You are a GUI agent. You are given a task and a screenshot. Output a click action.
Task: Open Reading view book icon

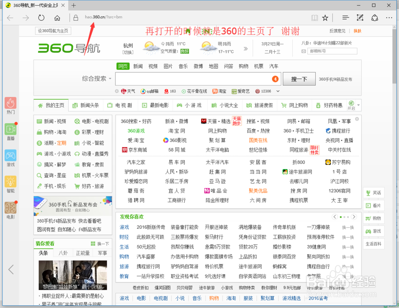click(x=314, y=18)
